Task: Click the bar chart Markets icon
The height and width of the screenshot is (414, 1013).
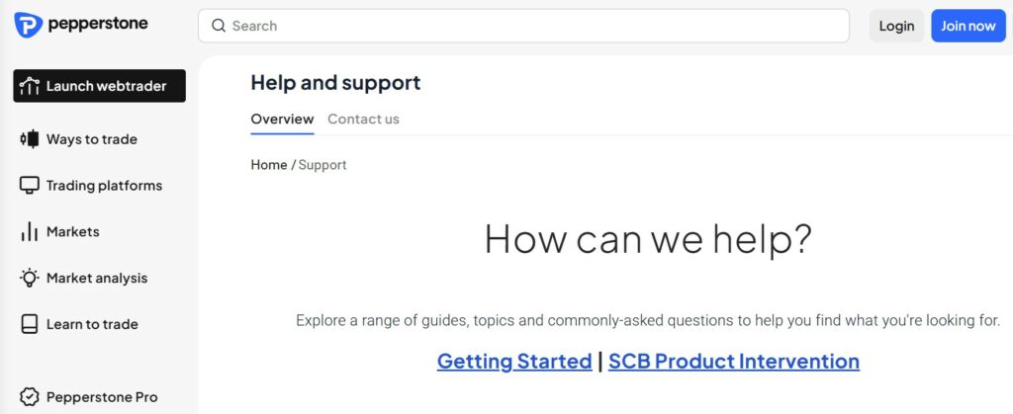Action: pyautogui.click(x=30, y=231)
